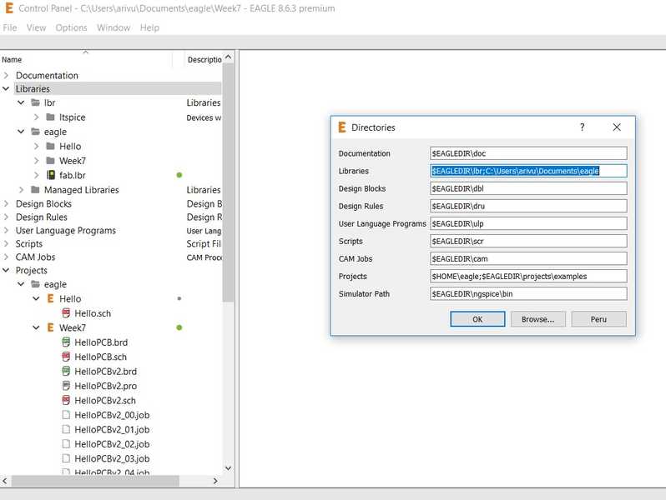Click the ltspice folder icon

(x=51, y=117)
